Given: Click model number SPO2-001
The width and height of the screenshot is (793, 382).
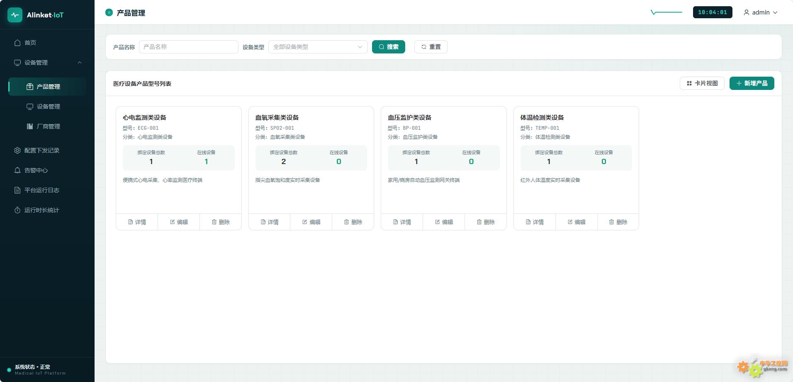Looking at the screenshot, I should (x=282, y=128).
